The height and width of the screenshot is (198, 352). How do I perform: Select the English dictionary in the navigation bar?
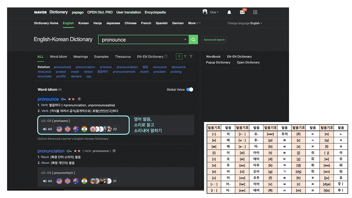coord(68,23)
